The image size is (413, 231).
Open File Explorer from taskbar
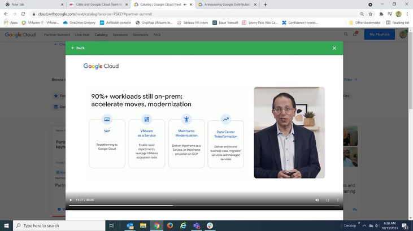143,226
